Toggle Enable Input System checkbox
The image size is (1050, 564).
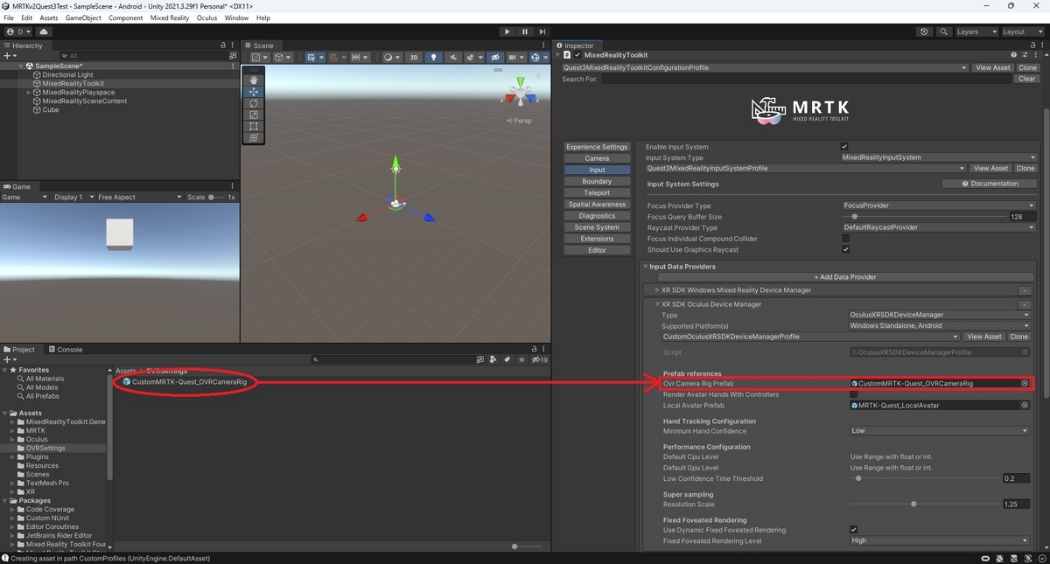tap(844, 147)
